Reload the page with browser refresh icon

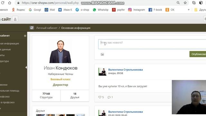3,3
